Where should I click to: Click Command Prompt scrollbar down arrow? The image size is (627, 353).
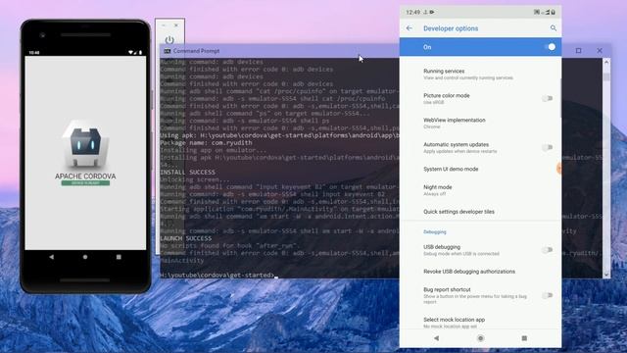[606, 275]
